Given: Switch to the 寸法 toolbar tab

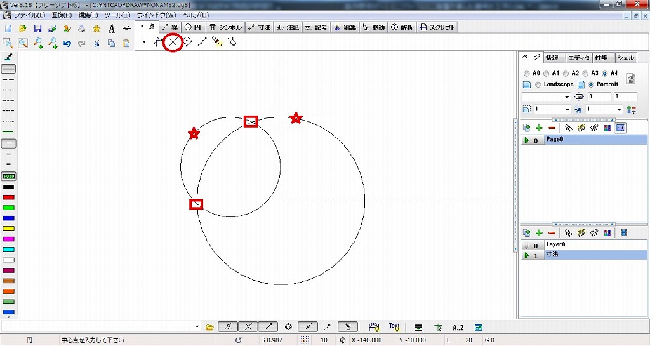Looking at the screenshot, I should (258, 27).
